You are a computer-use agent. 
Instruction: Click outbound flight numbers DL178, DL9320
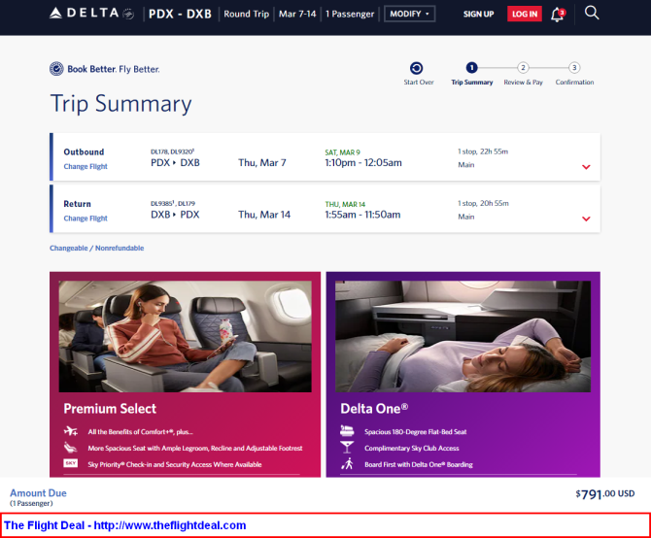click(172, 151)
